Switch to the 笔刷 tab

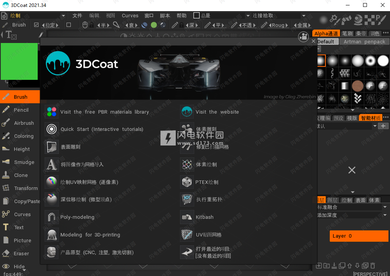point(347,33)
